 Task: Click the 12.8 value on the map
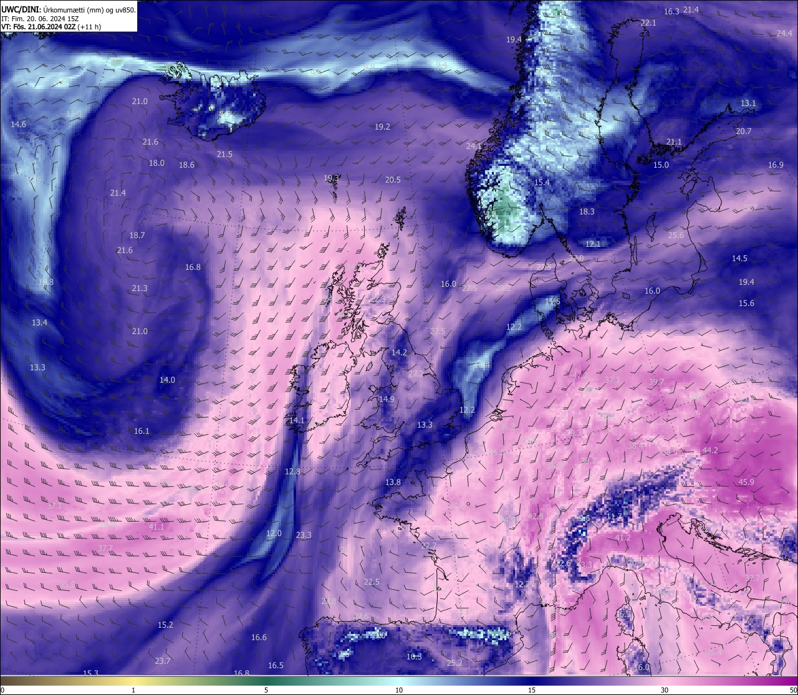(x=292, y=471)
